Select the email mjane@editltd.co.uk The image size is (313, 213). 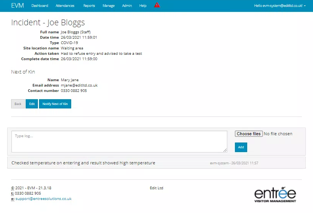pos(79,85)
